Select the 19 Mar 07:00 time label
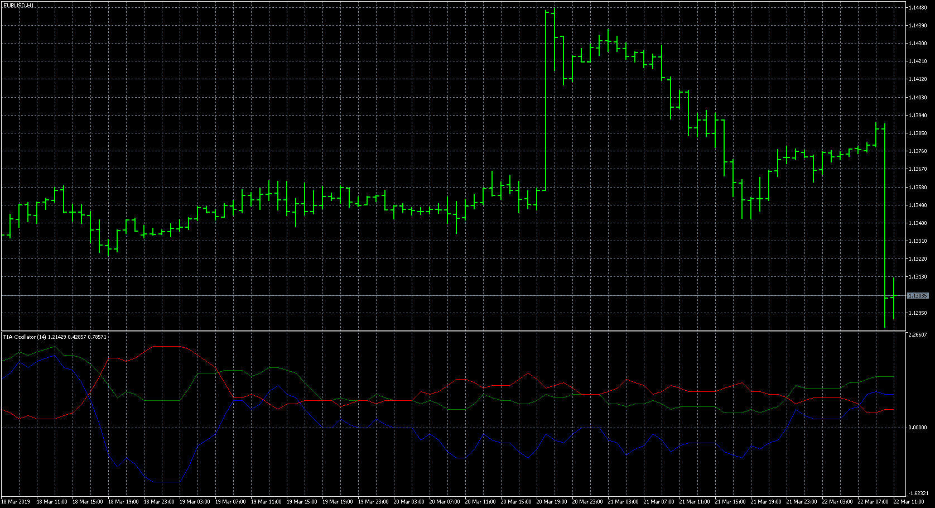 click(x=231, y=502)
